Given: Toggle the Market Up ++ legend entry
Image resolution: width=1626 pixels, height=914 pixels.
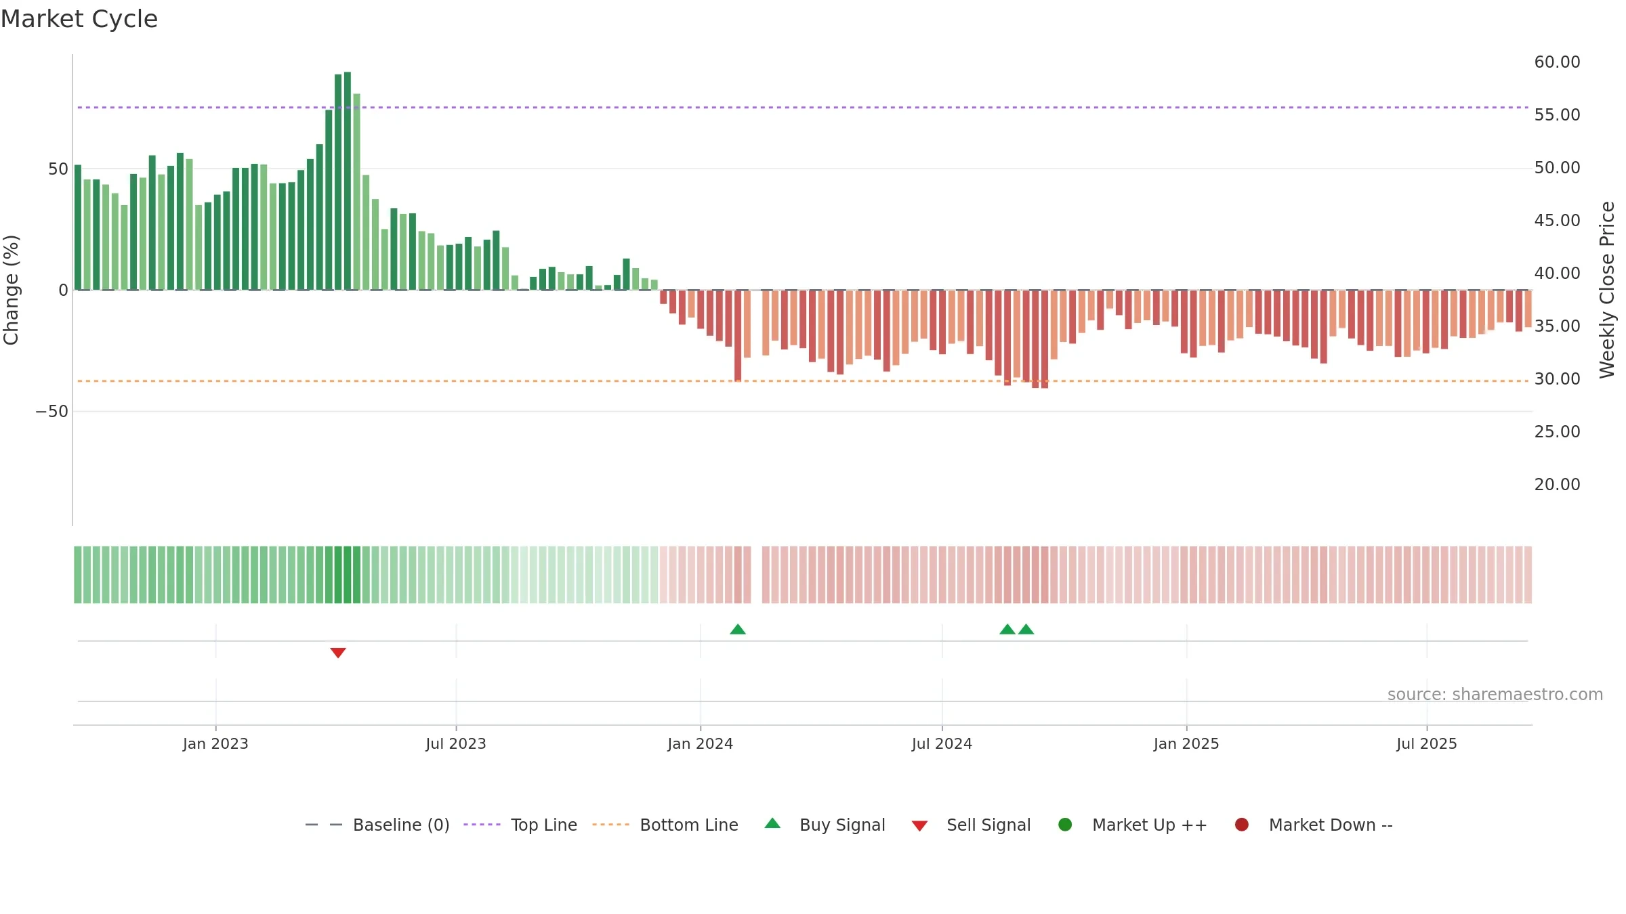Looking at the screenshot, I should 1132,825.
